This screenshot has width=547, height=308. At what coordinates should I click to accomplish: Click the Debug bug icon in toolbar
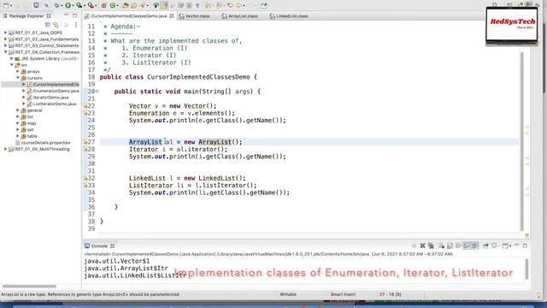coord(56,5)
